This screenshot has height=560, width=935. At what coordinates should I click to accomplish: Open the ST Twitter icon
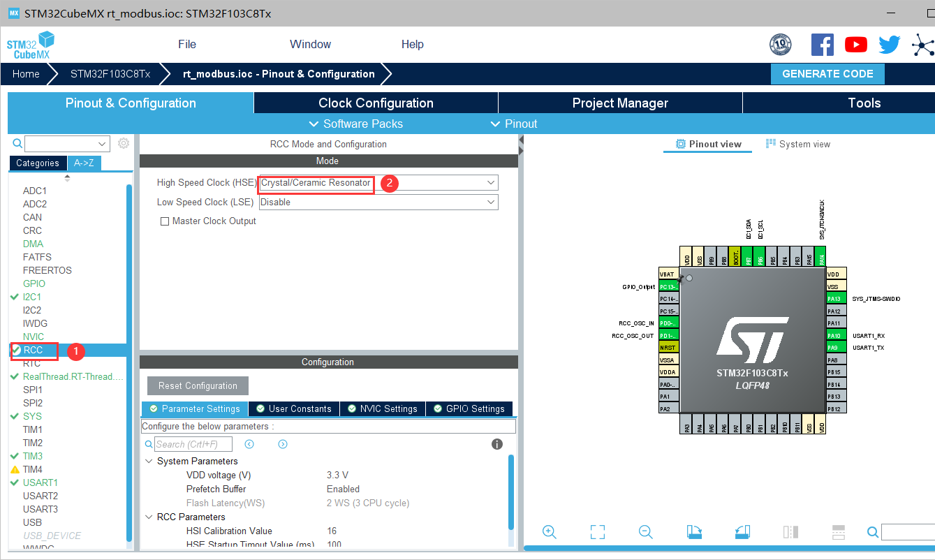pyautogui.click(x=889, y=45)
